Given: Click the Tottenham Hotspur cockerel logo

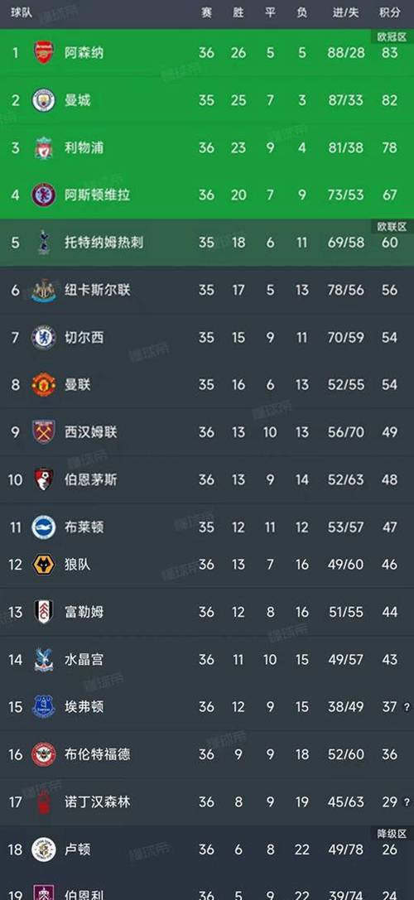Looking at the screenshot, I should tap(44, 243).
